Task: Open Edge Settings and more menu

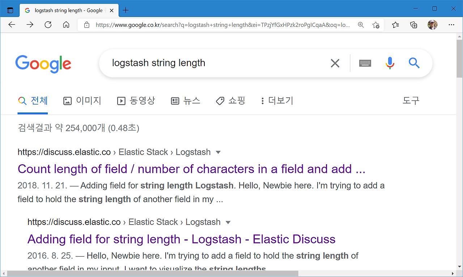Action: coord(451,25)
